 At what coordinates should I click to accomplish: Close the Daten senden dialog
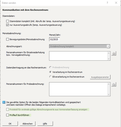click(116, 3)
